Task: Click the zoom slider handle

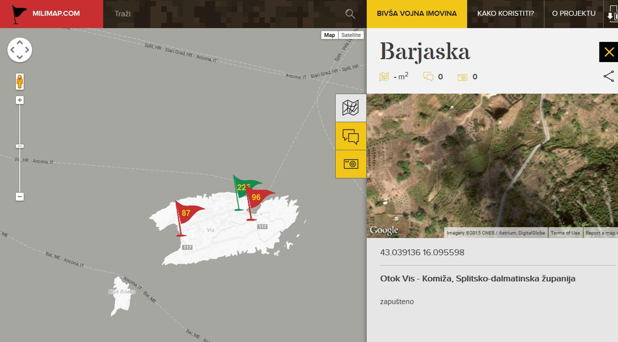Action: coord(20,146)
